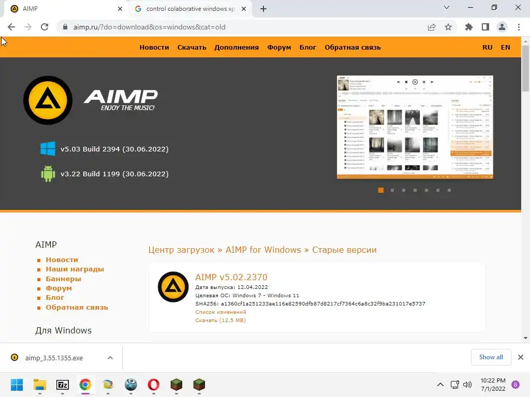Viewport: 530px width, 397px height.
Task: Open the 10:22 PM clock and calendar
Action: click(x=493, y=385)
